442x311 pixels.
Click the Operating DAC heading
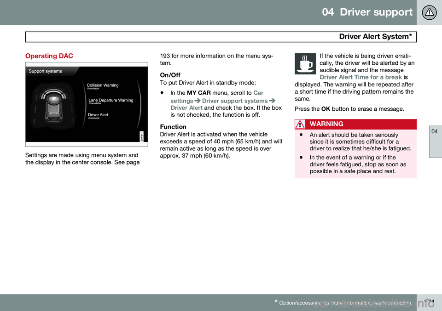click(x=49, y=56)
